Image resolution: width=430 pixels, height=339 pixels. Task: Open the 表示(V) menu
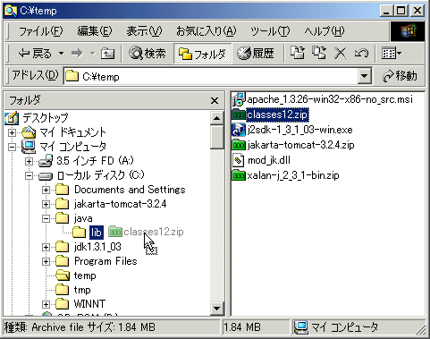click(x=144, y=31)
